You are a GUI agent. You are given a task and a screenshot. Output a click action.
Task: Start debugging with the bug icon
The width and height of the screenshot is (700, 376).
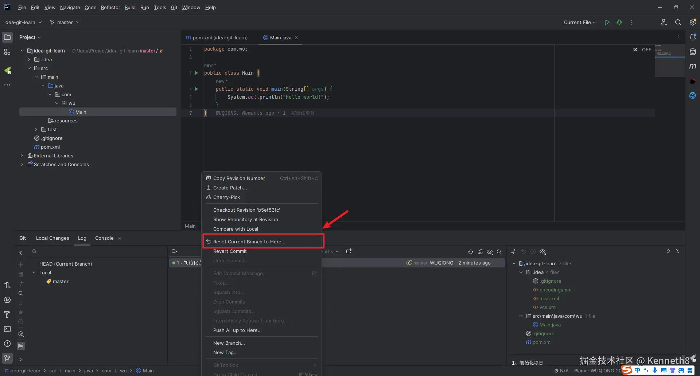pyautogui.click(x=619, y=22)
